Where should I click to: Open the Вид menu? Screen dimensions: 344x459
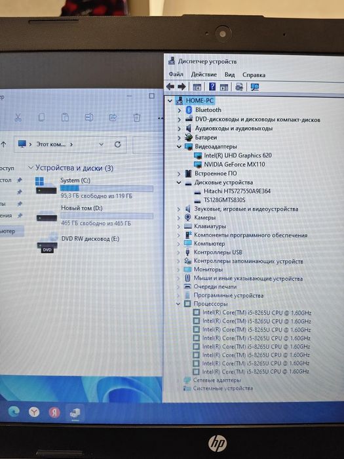click(x=229, y=75)
